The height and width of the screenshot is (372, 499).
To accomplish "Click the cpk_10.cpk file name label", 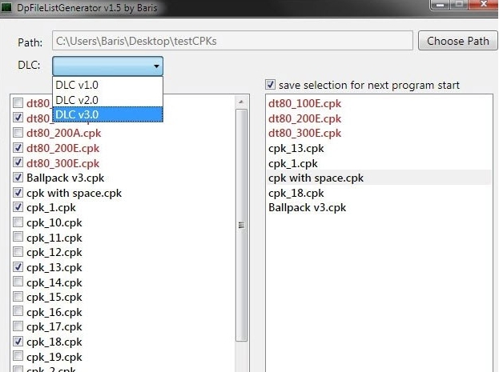I will click(x=54, y=223).
